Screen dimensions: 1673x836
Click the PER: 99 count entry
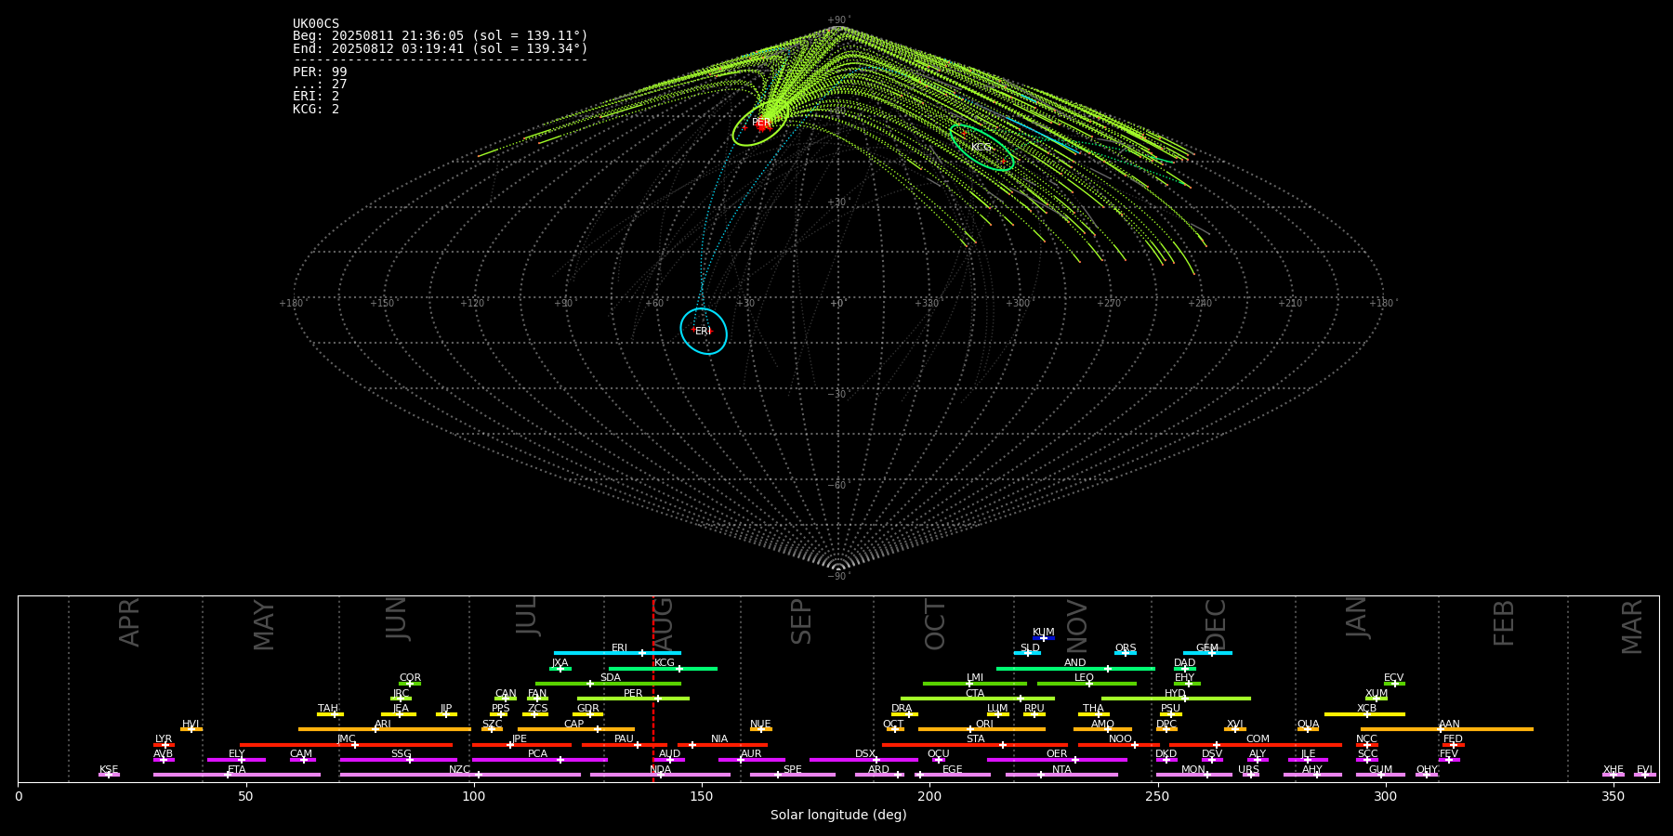click(320, 72)
